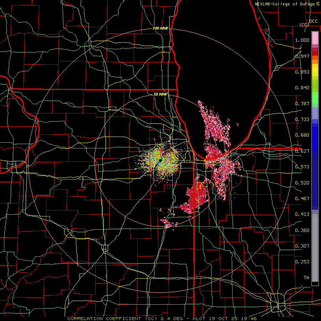Select the 0.840 scale value
The height and width of the screenshot is (321, 321).
[302, 88]
